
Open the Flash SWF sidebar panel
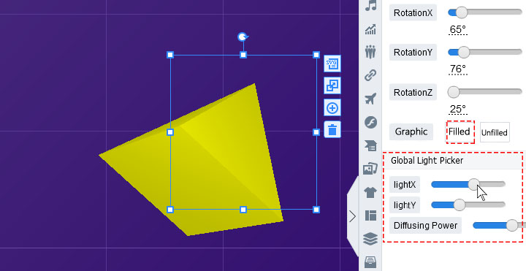(370, 123)
